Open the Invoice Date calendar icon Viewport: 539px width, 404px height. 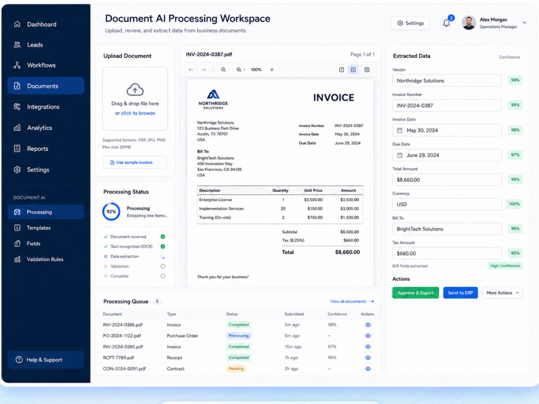(x=399, y=130)
